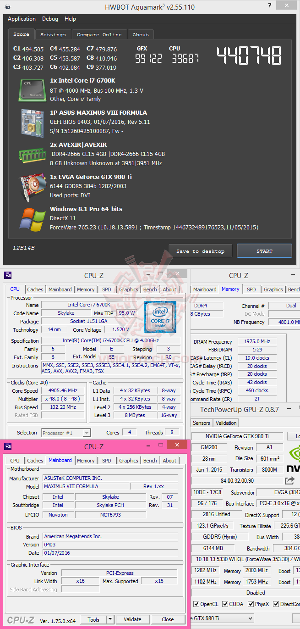Switch to the Compare Online tab

point(99,34)
